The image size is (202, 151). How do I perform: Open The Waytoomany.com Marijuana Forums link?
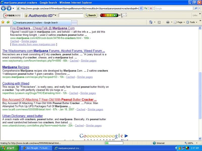(x=54, y=51)
